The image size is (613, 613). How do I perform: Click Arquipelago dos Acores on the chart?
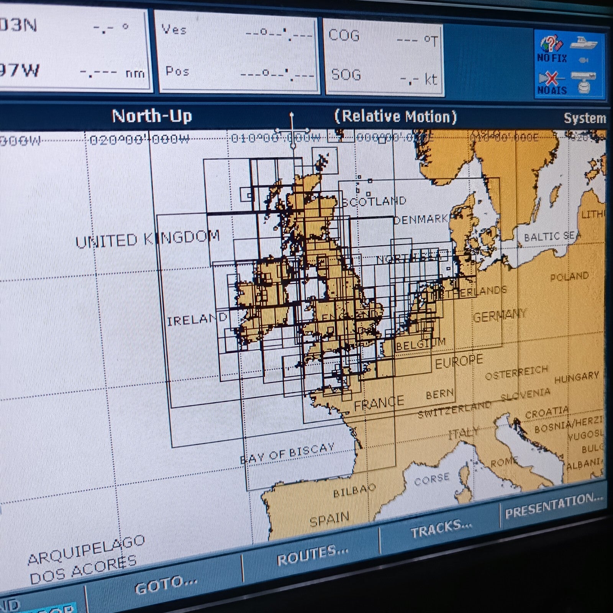point(85,560)
